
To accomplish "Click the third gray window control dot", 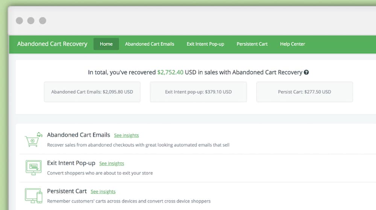I will coord(42,21).
